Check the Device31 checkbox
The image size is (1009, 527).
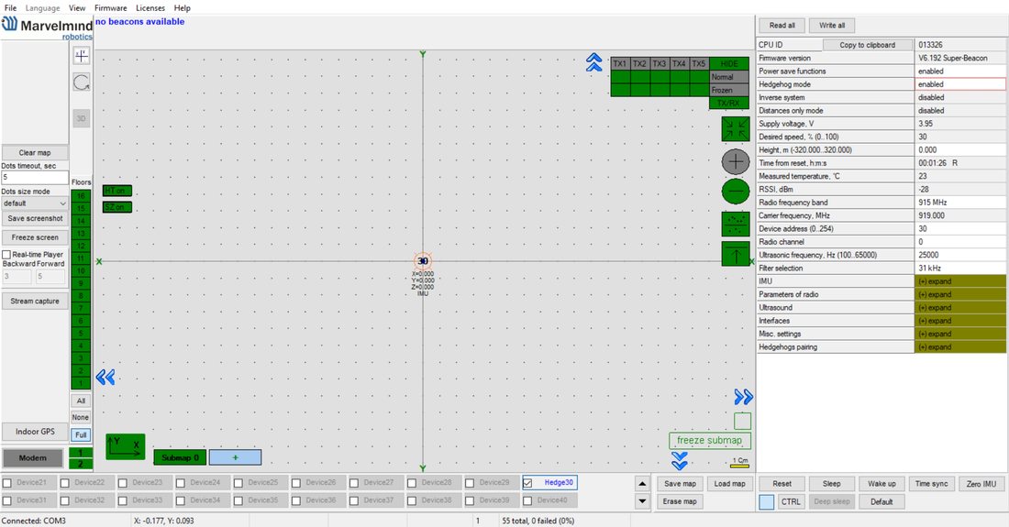7,500
